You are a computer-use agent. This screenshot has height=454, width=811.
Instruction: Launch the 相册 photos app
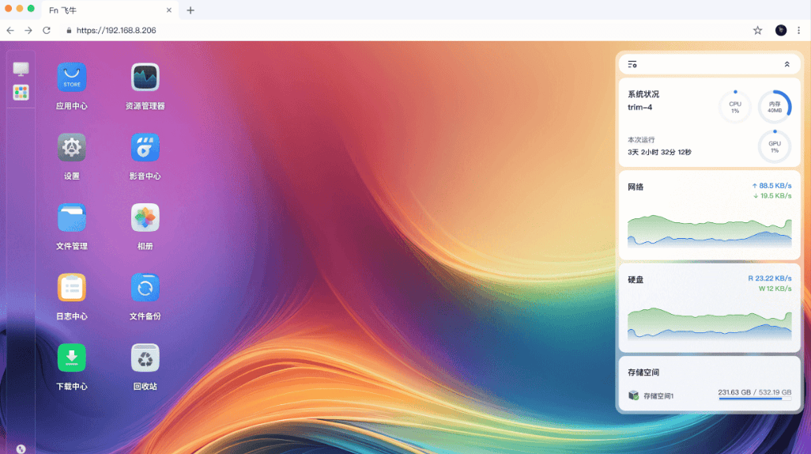145,218
